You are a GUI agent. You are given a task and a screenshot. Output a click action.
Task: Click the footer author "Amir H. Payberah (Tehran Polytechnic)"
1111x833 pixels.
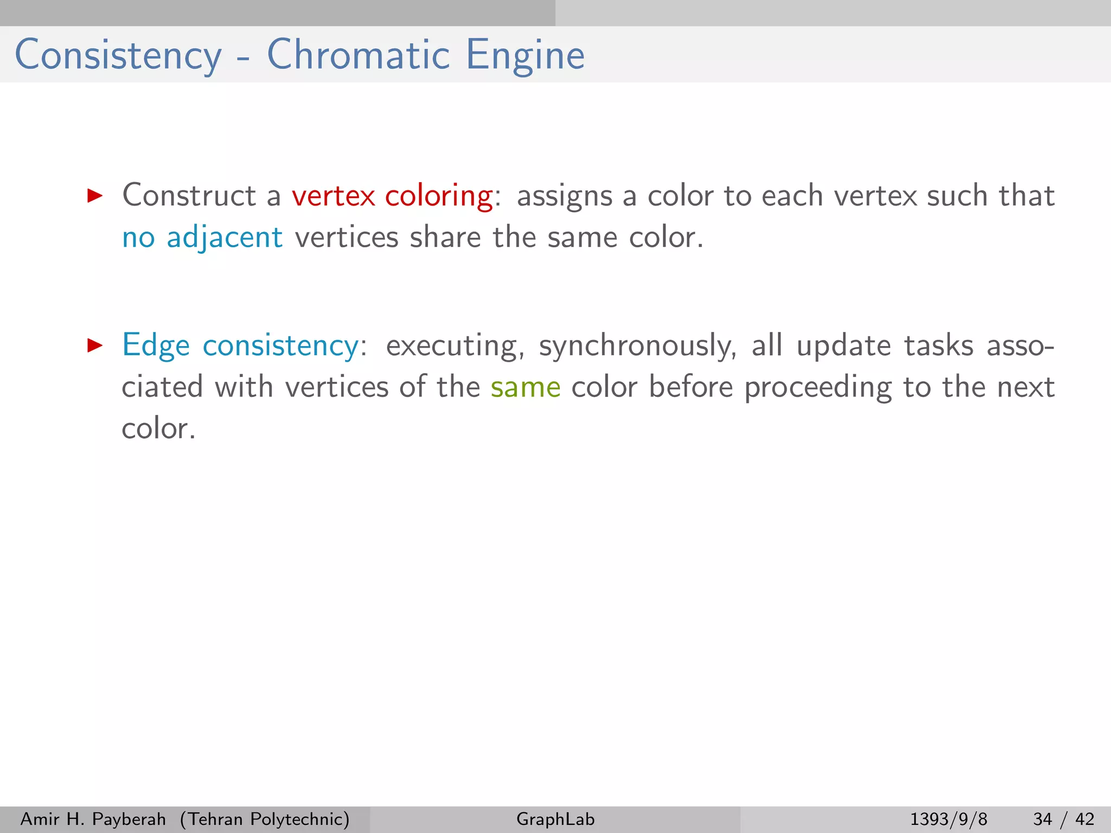[x=185, y=819]
